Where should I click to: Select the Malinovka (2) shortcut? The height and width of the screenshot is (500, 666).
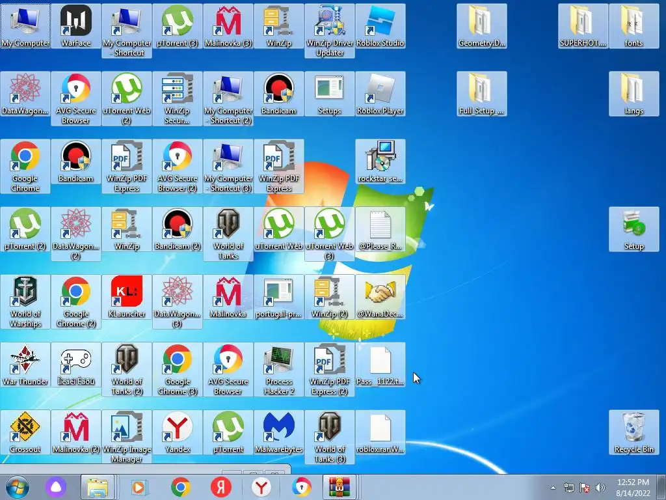pyautogui.click(x=76, y=432)
